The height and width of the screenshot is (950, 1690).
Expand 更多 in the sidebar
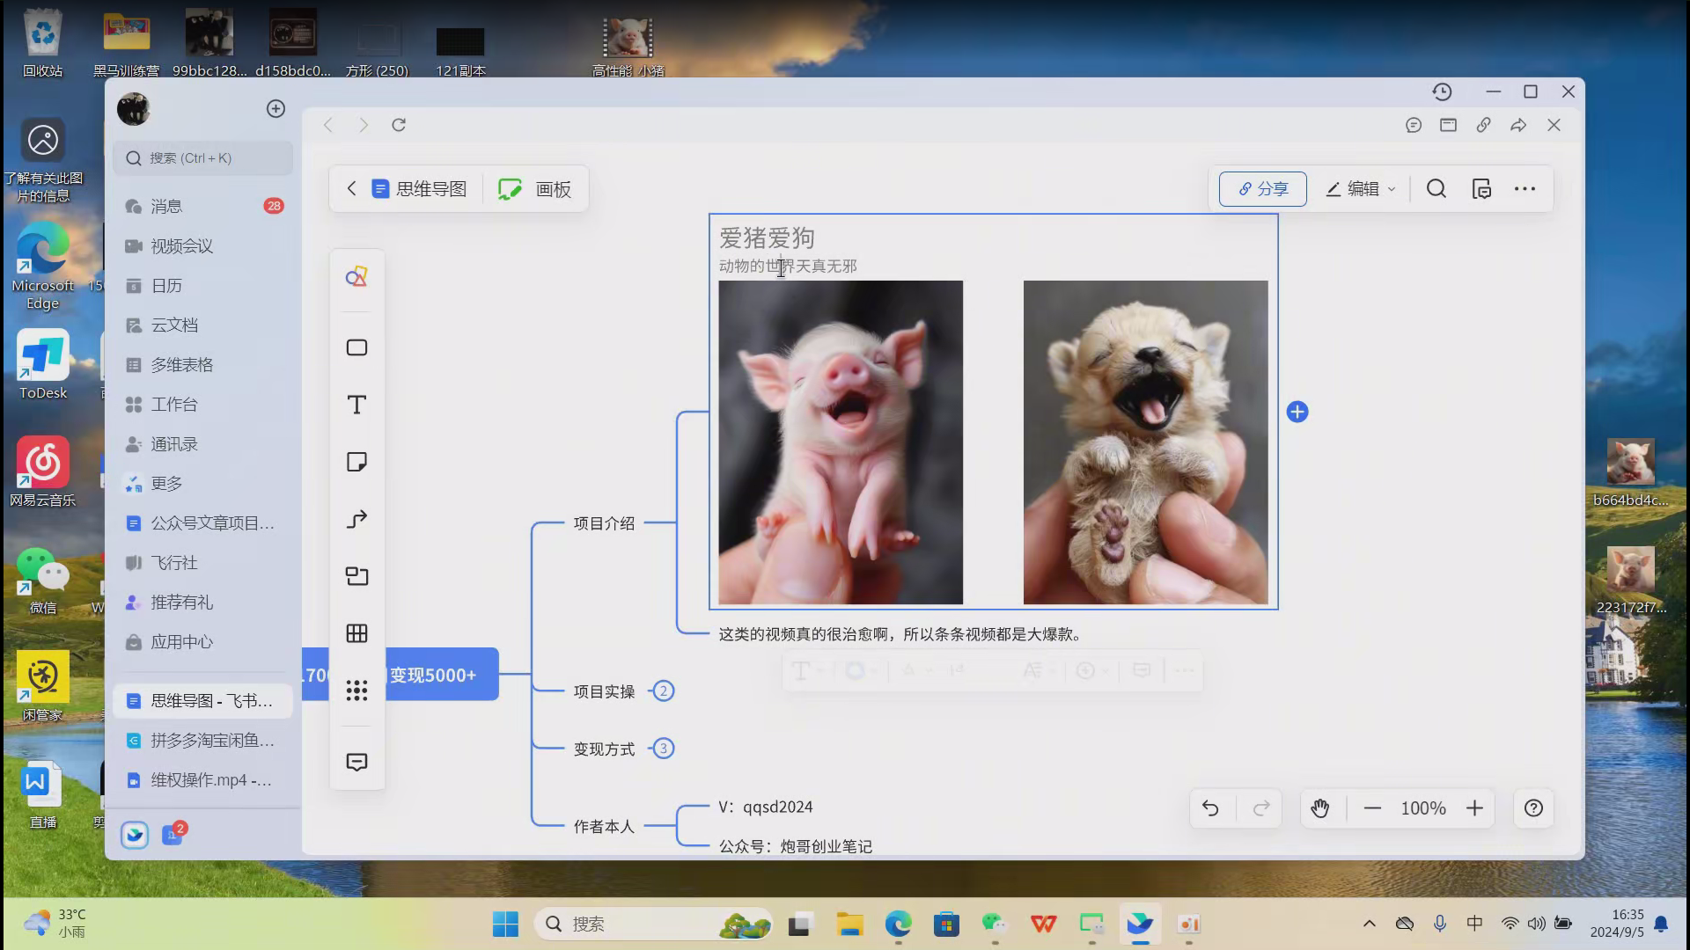(x=203, y=484)
